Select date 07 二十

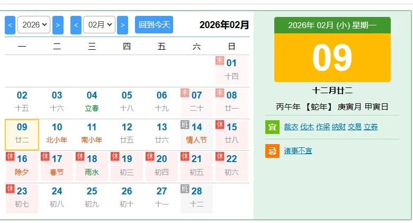[x=196, y=102]
